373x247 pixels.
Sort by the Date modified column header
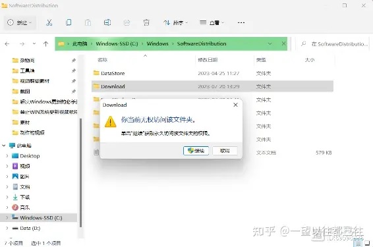[x=208, y=60]
